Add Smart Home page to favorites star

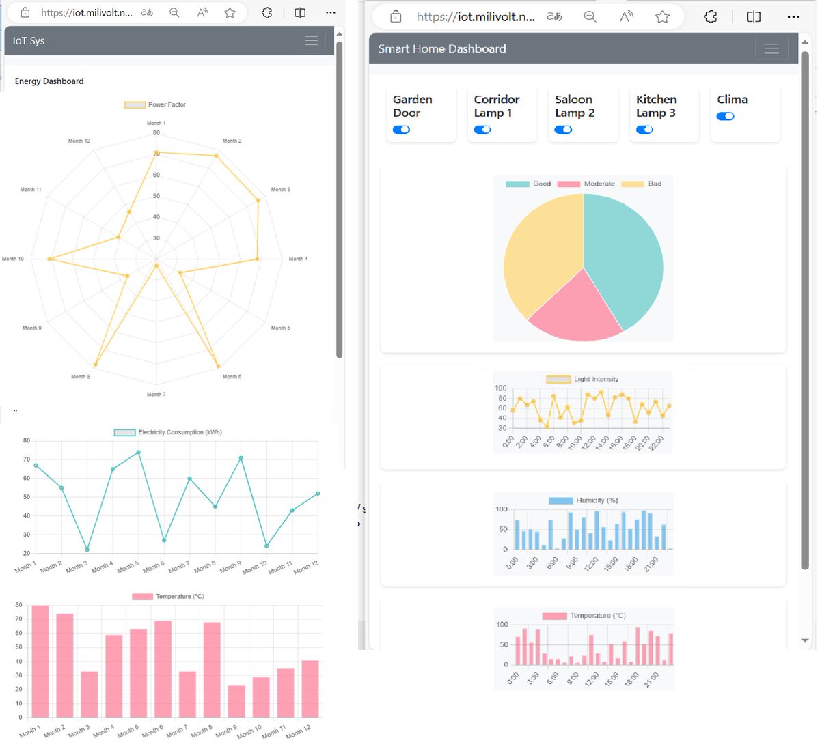[662, 16]
